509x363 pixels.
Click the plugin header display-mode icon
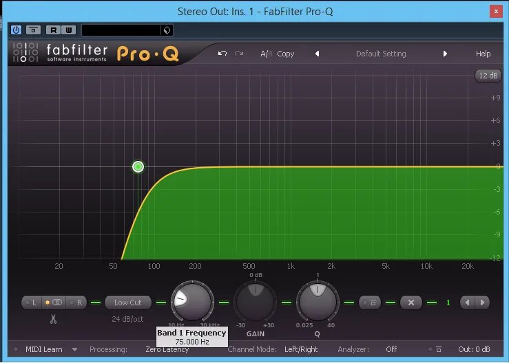[34, 30]
